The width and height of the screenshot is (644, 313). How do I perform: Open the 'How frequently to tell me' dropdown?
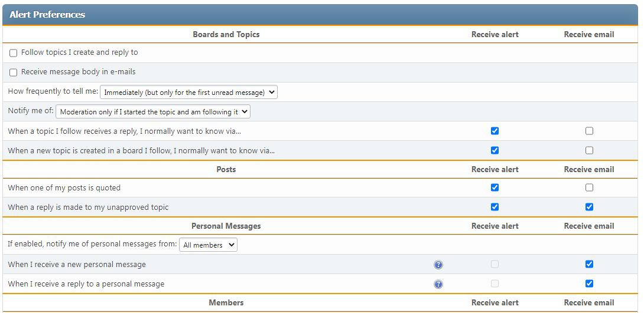coord(188,92)
